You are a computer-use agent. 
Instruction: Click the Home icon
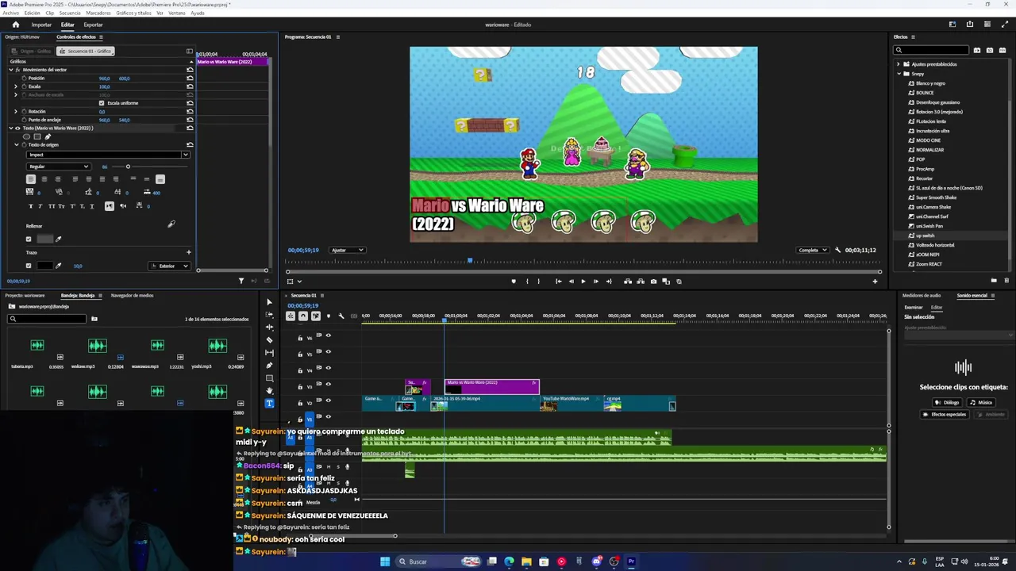pyautogui.click(x=15, y=25)
